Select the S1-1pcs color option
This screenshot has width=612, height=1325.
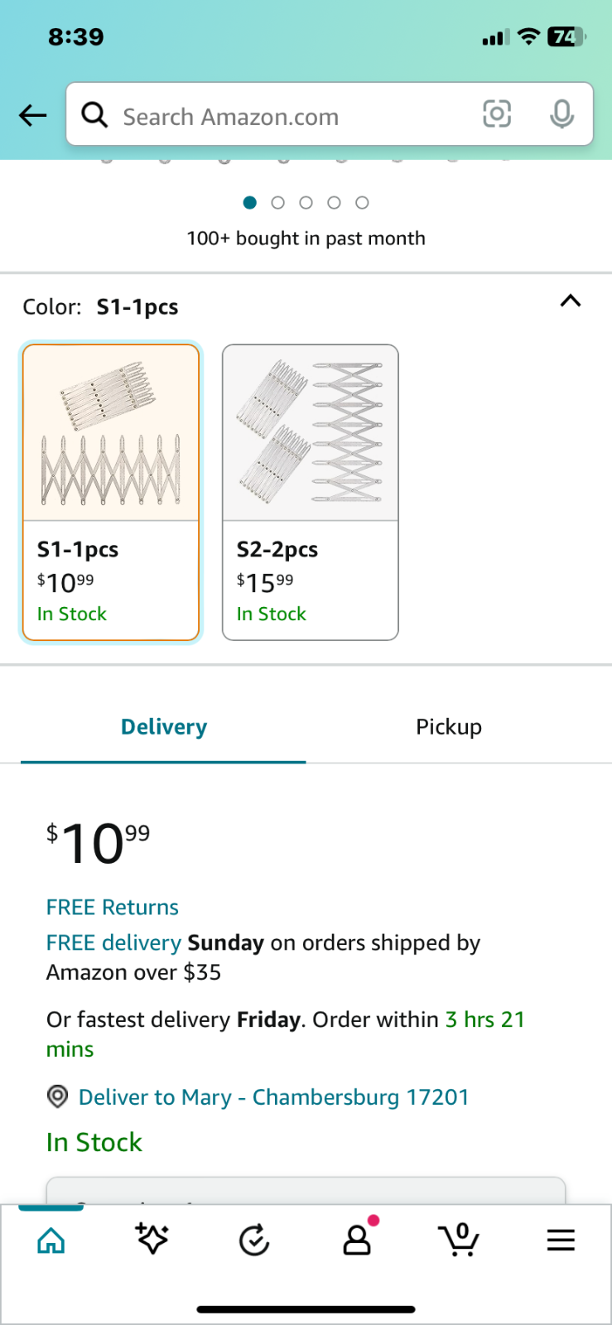[x=111, y=492]
